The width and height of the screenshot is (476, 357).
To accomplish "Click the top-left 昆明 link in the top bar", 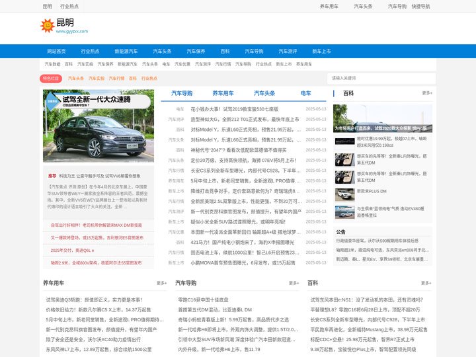I will pos(47,7).
